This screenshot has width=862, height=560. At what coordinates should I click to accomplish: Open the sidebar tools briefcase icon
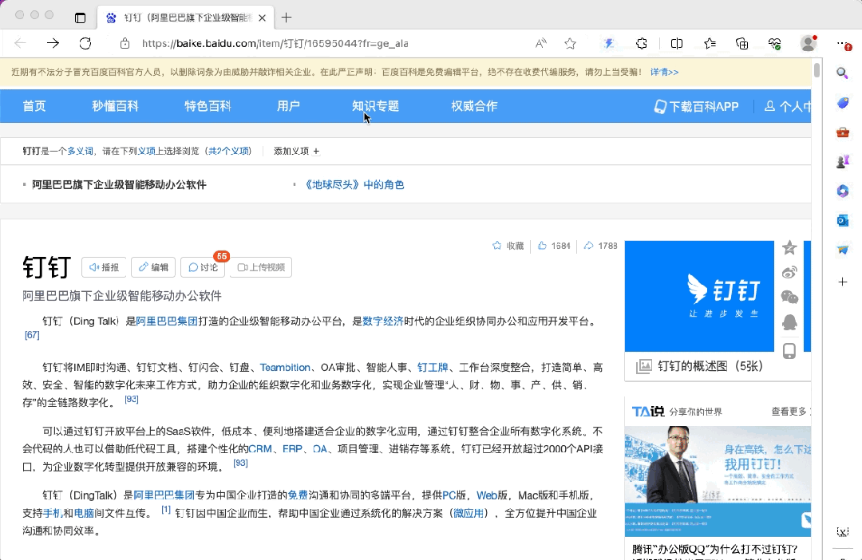coord(842,132)
